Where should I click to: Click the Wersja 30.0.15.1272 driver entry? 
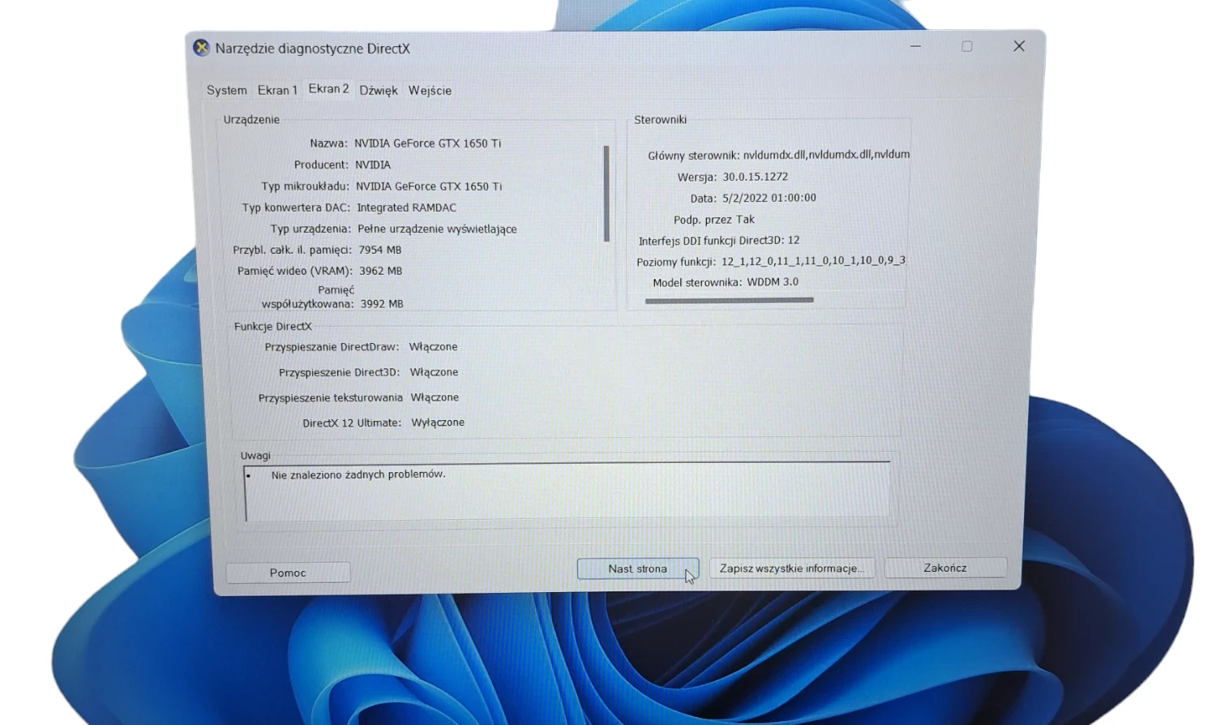733,176
